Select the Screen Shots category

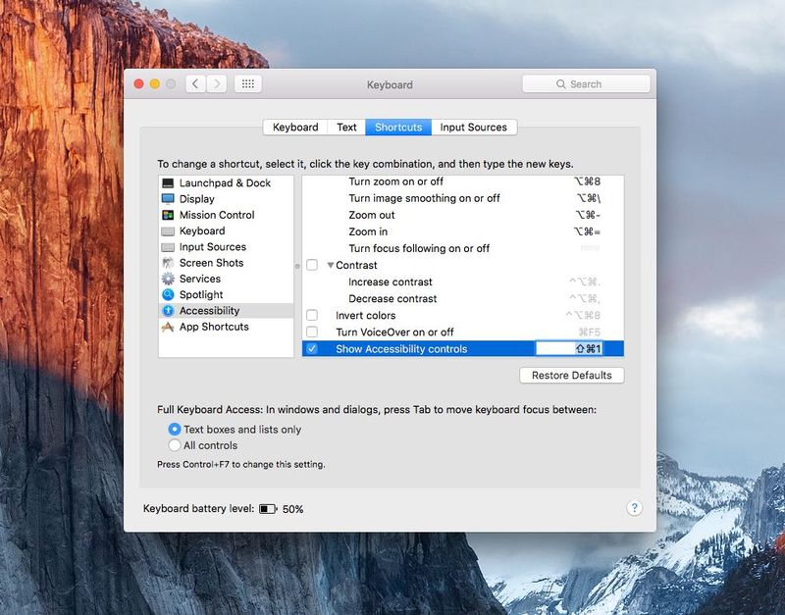[226, 263]
